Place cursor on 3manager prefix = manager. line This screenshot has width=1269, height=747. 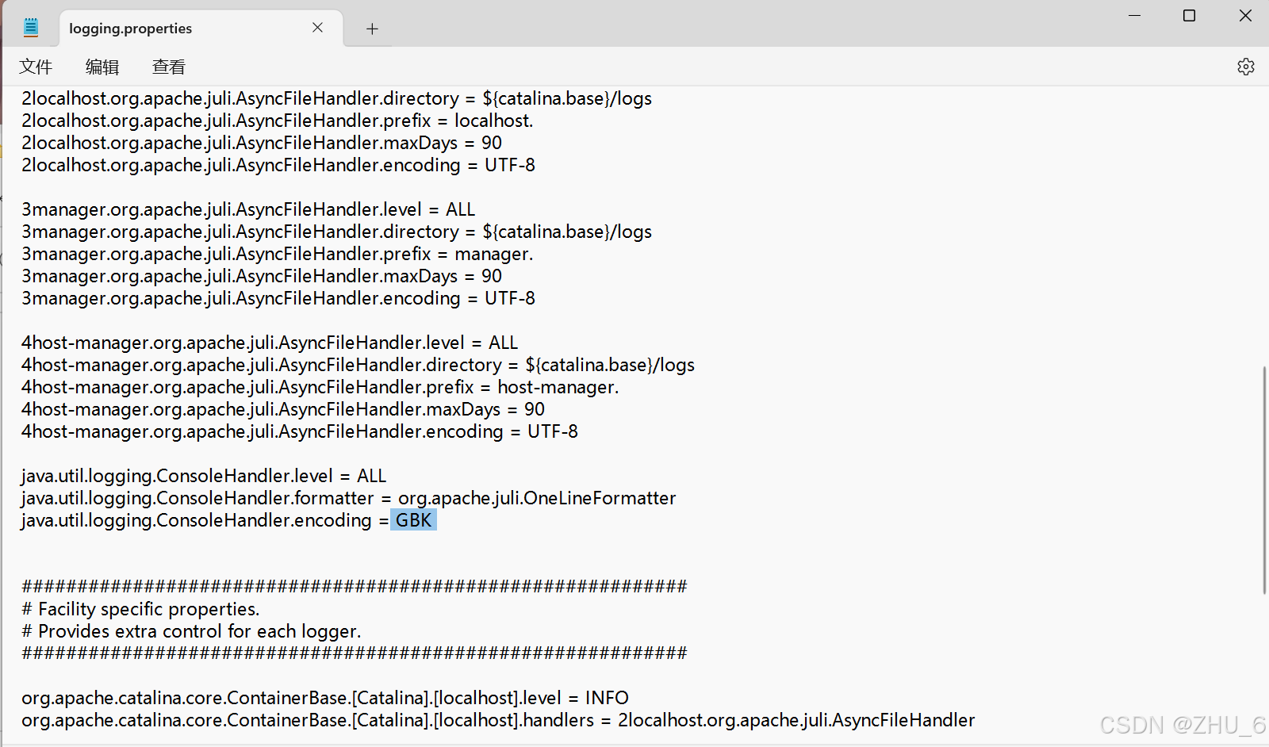click(277, 254)
